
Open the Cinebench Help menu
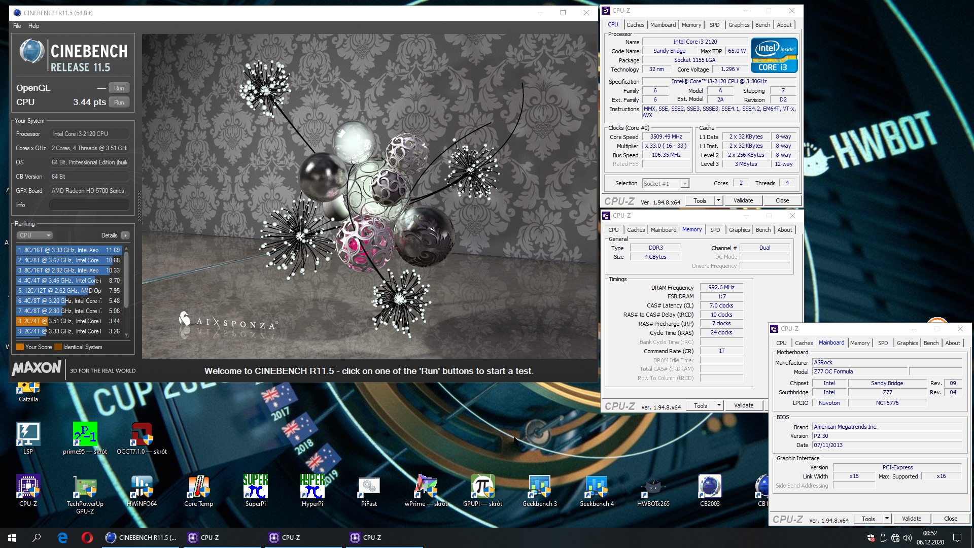pos(33,26)
